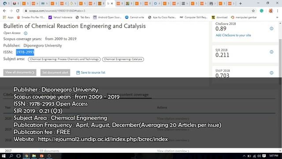Open the Apps bookmarks shortcut
This screenshot has height=159, width=282.
click(8, 17)
